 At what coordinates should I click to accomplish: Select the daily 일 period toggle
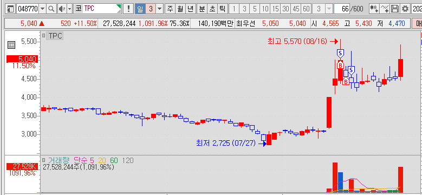click(x=140, y=9)
